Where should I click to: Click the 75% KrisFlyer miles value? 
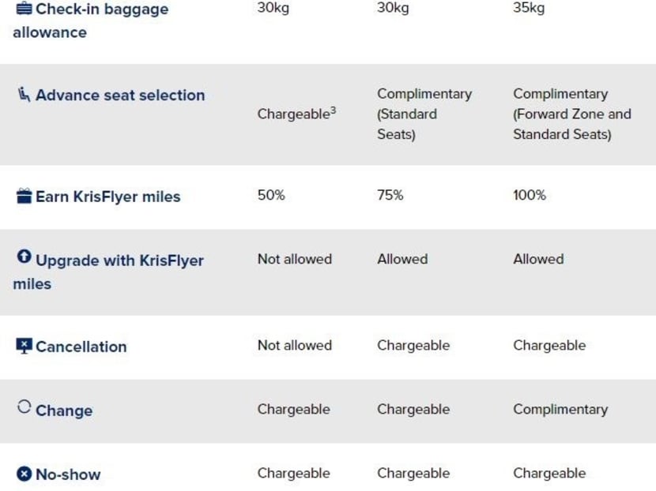pyautogui.click(x=390, y=195)
